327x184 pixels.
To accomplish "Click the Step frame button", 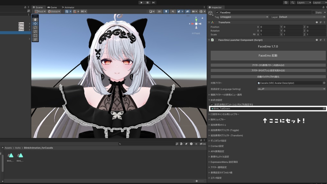I will click(154, 3).
